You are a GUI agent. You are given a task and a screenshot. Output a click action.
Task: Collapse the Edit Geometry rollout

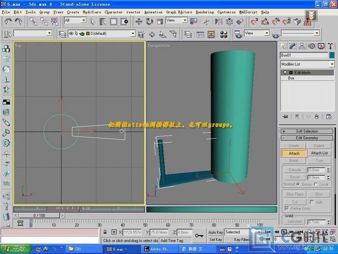[x=307, y=138]
